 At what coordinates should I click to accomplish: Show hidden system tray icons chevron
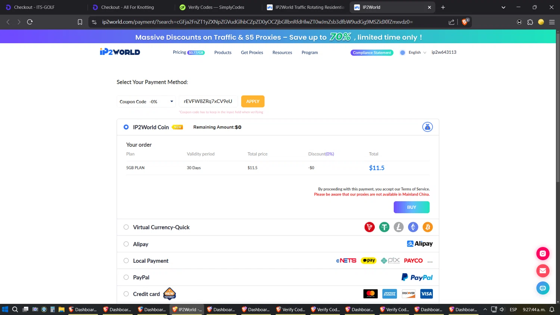click(485, 309)
